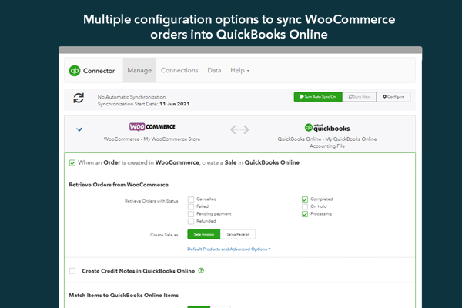Image resolution: width=462 pixels, height=308 pixels.
Task: Toggle the Order created in WooCommerce checkbox
Action: tap(72, 163)
